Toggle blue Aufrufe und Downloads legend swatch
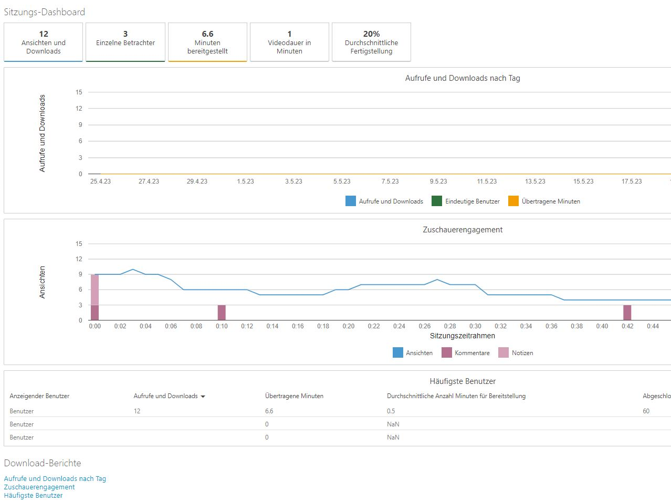Image resolution: width=671 pixels, height=503 pixels. coord(351,201)
